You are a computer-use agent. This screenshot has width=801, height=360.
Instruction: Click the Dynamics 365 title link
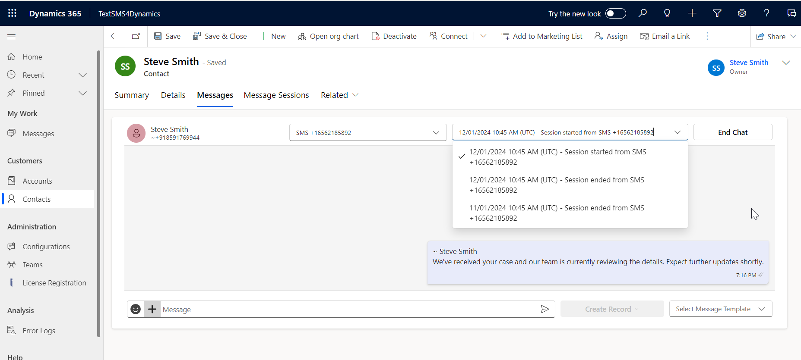pos(55,13)
